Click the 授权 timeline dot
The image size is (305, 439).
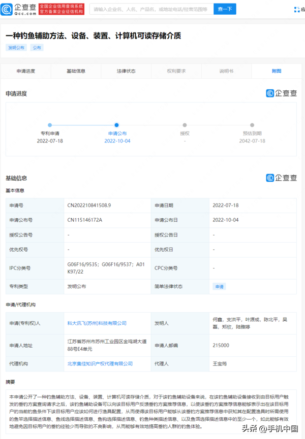tap(185, 125)
